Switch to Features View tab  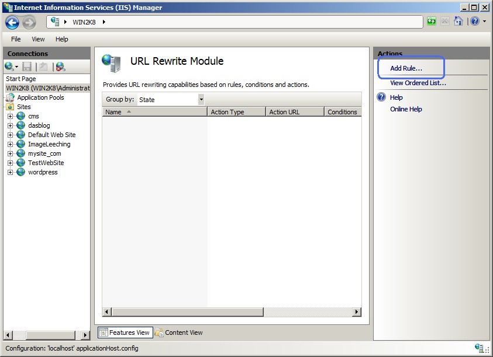click(x=125, y=332)
